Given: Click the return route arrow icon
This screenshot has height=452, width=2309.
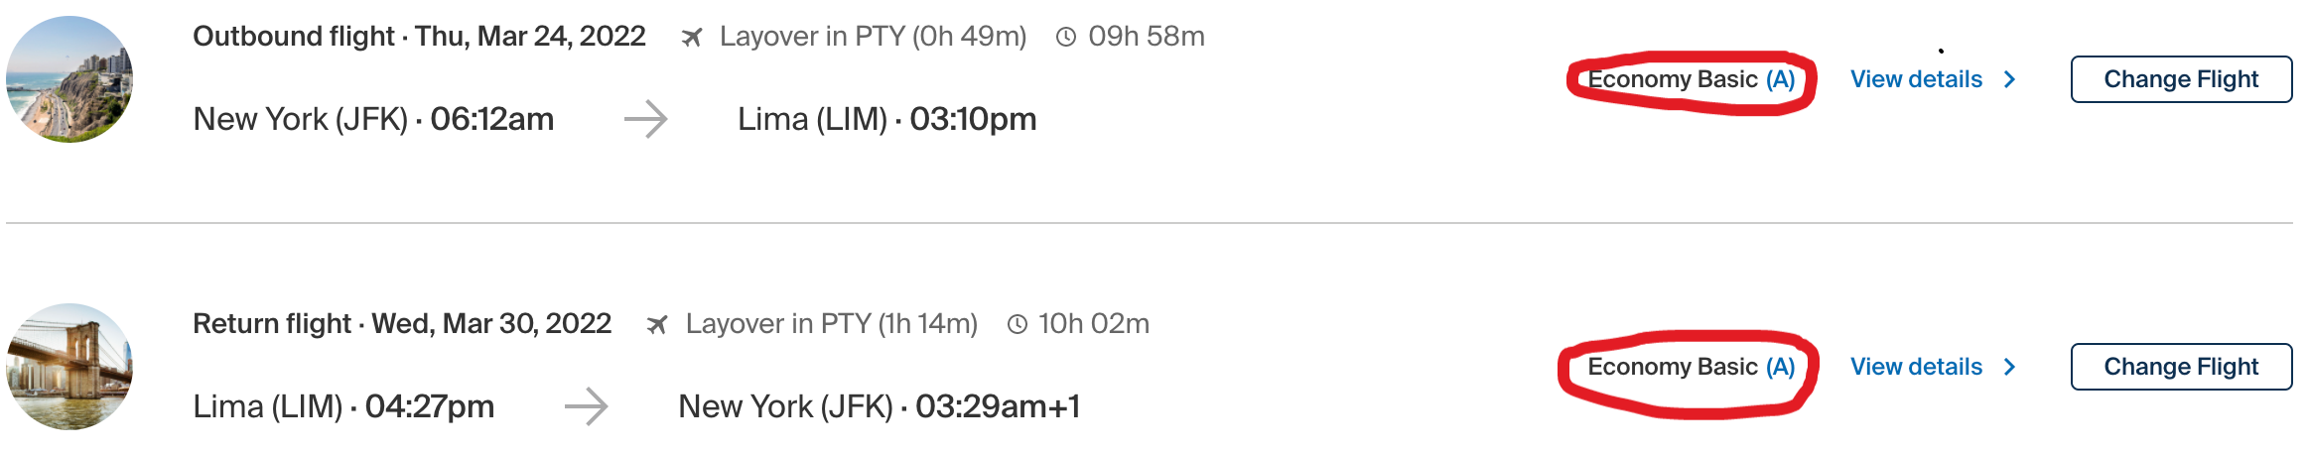Looking at the screenshot, I should click(x=587, y=406).
